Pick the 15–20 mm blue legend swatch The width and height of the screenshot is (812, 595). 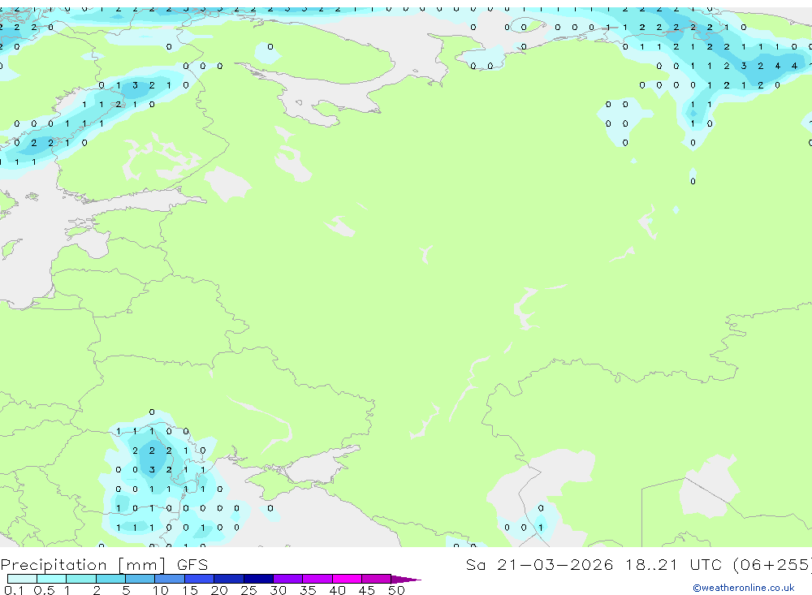(200, 579)
